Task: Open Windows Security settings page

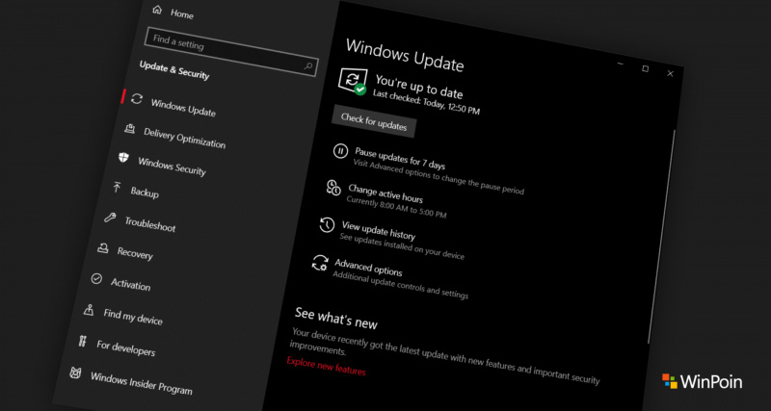Action: [x=172, y=167]
